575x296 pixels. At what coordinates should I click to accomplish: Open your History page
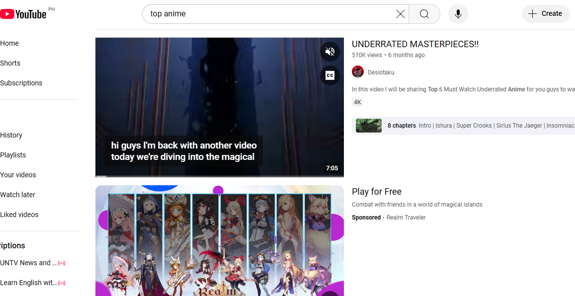click(x=11, y=135)
